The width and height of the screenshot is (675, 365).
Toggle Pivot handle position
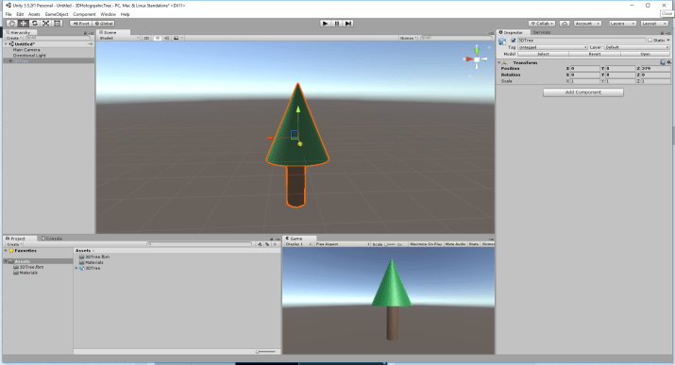click(81, 24)
